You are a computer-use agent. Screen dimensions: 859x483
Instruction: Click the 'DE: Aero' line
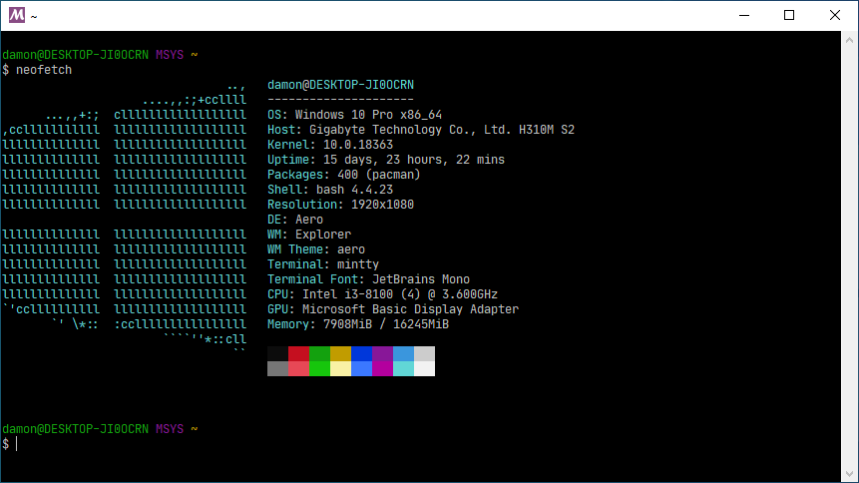coord(294,220)
